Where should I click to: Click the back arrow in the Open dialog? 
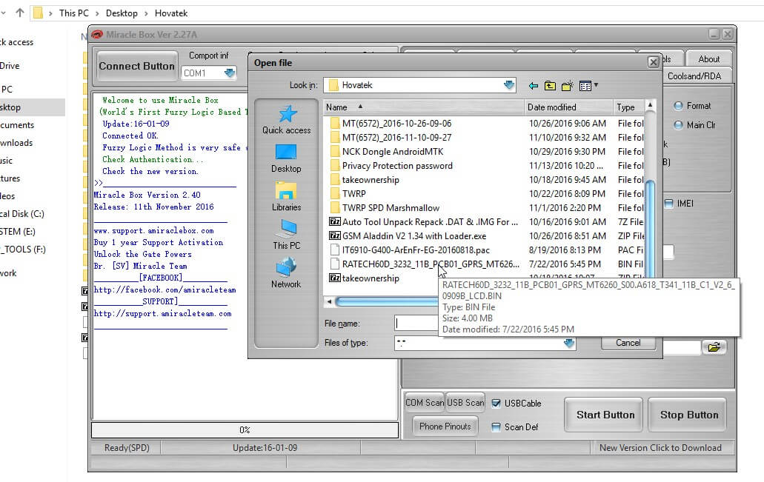pos(534,84)
